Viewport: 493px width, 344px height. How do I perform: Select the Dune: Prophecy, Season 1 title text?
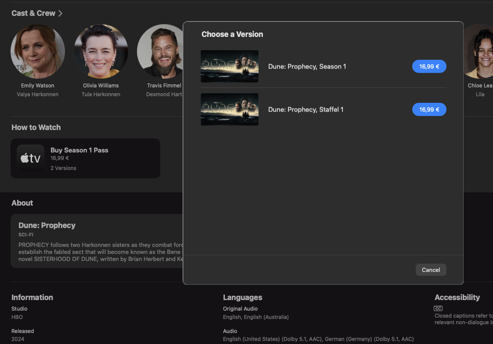click(x=307, y=66)
